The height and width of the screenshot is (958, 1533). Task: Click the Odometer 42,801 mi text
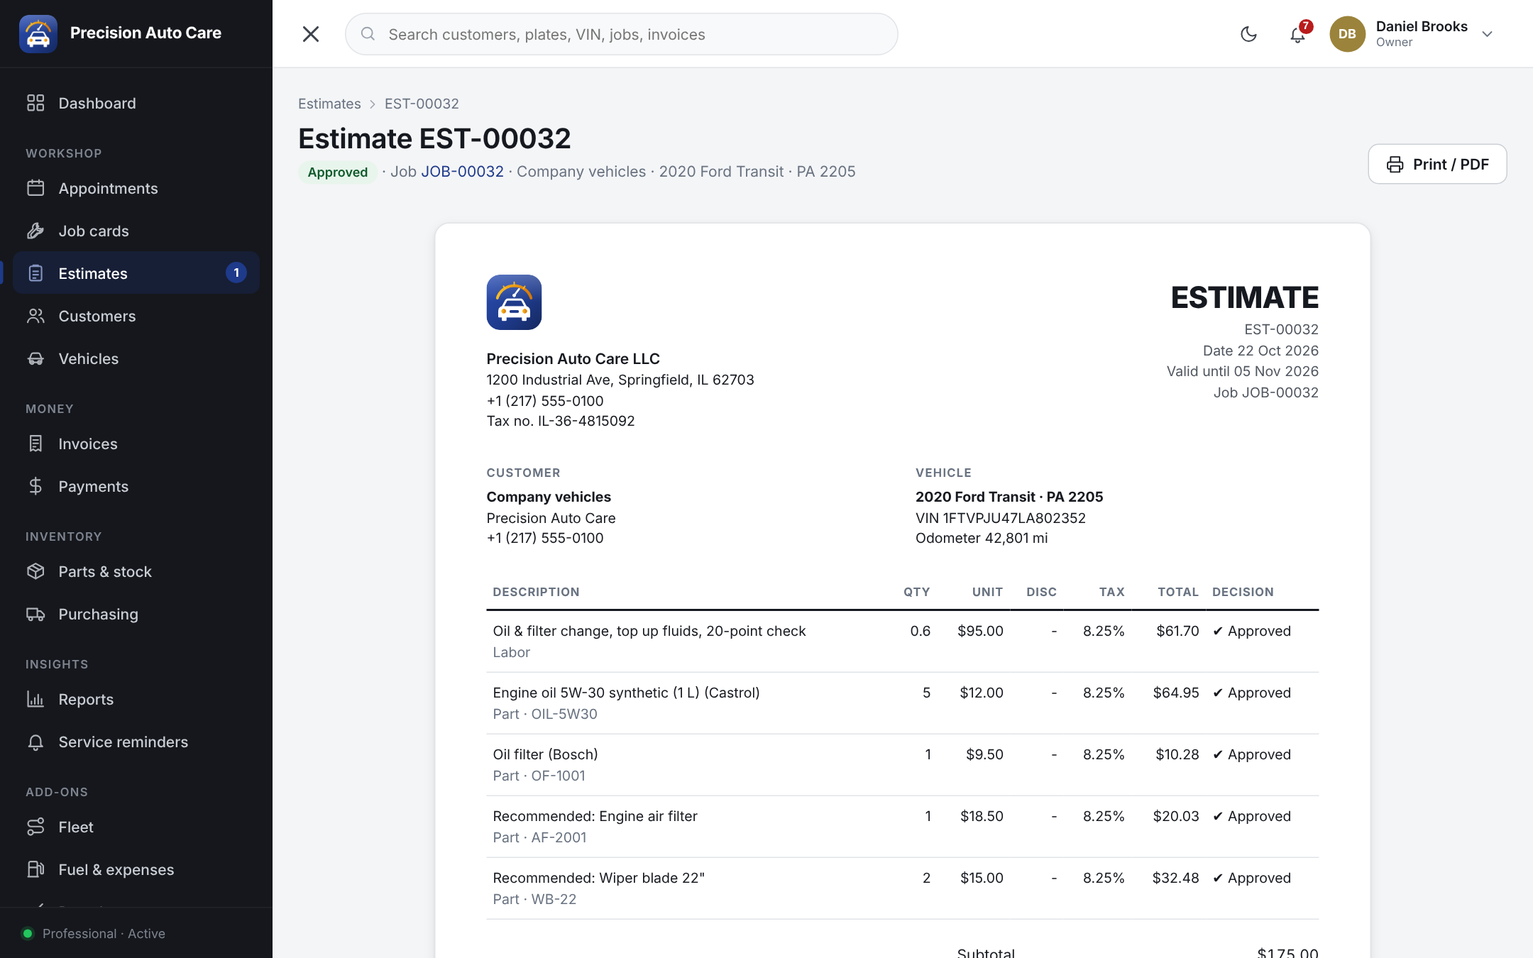click(x=982, y=538)
